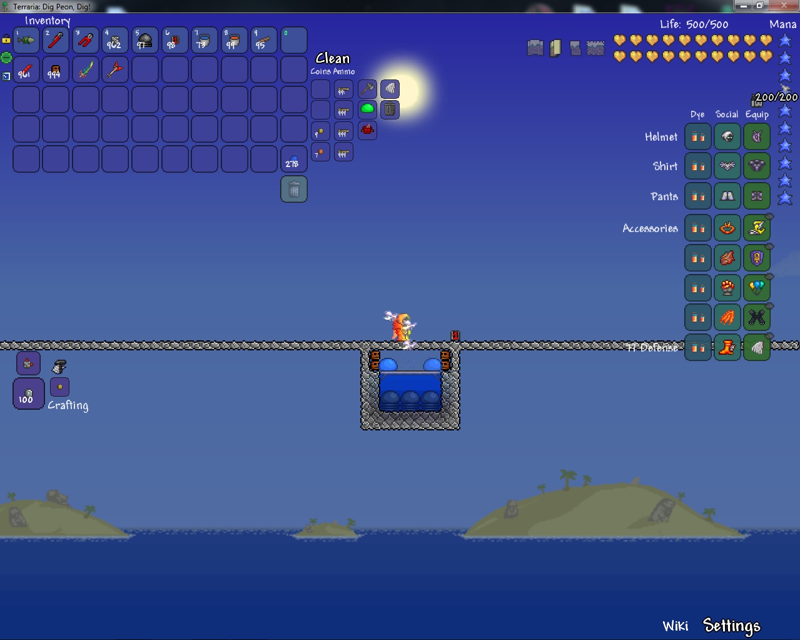Viewport: 800px width, 640px height.
Task: Pick up the rainbow-bladed sword in inventory
Action: tap(86, 69)
